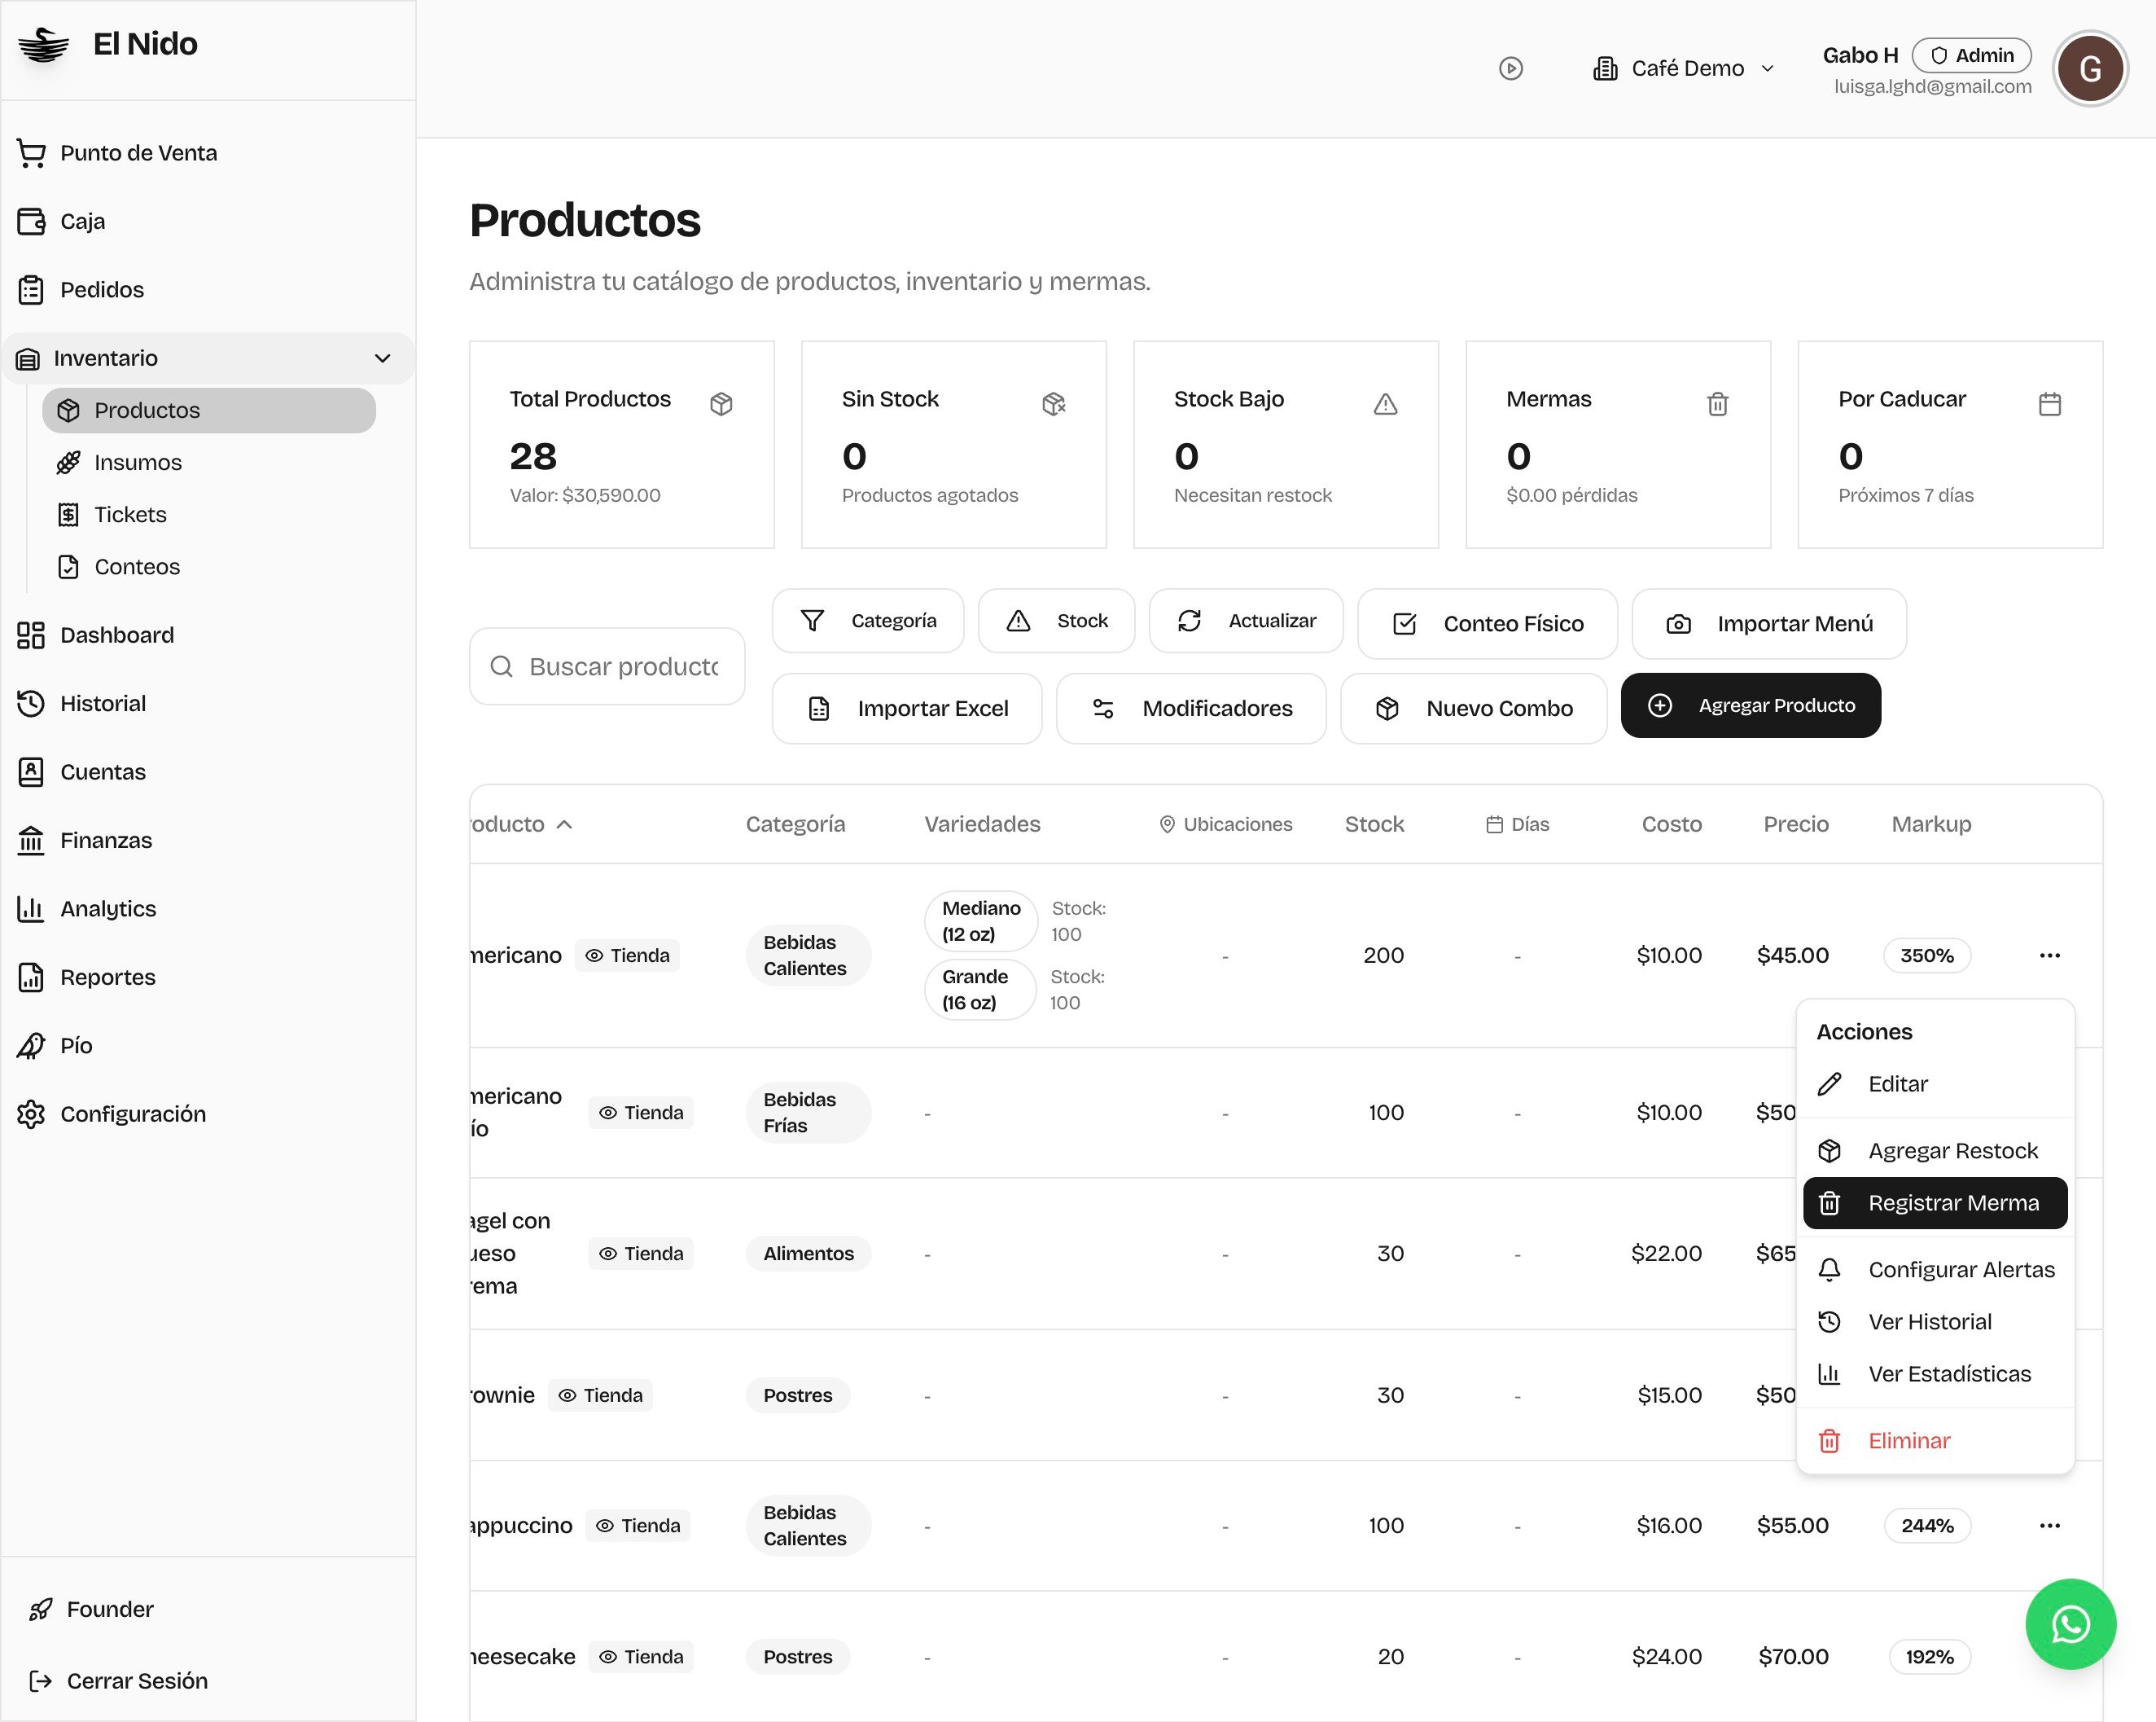Toggle Tienda visibility for Bagel con queso
This screenshot has height=1722, width=2156.
(x=641, y=1254)
